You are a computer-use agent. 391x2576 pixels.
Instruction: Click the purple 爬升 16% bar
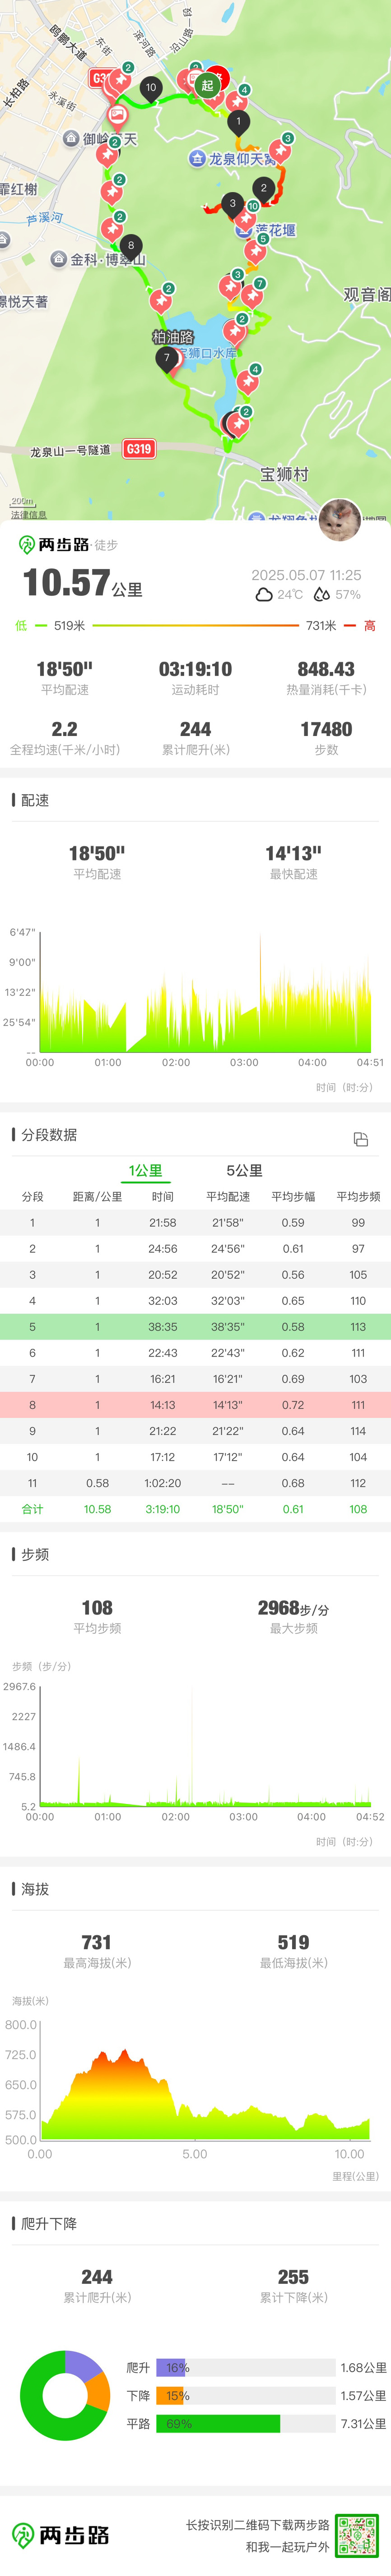(172, 2367)
